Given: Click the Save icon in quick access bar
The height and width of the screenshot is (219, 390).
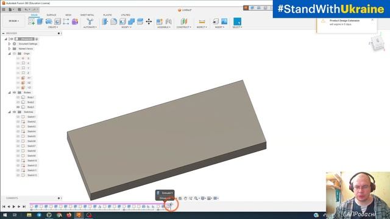Looking at the screenshot, I should [19, 10].
